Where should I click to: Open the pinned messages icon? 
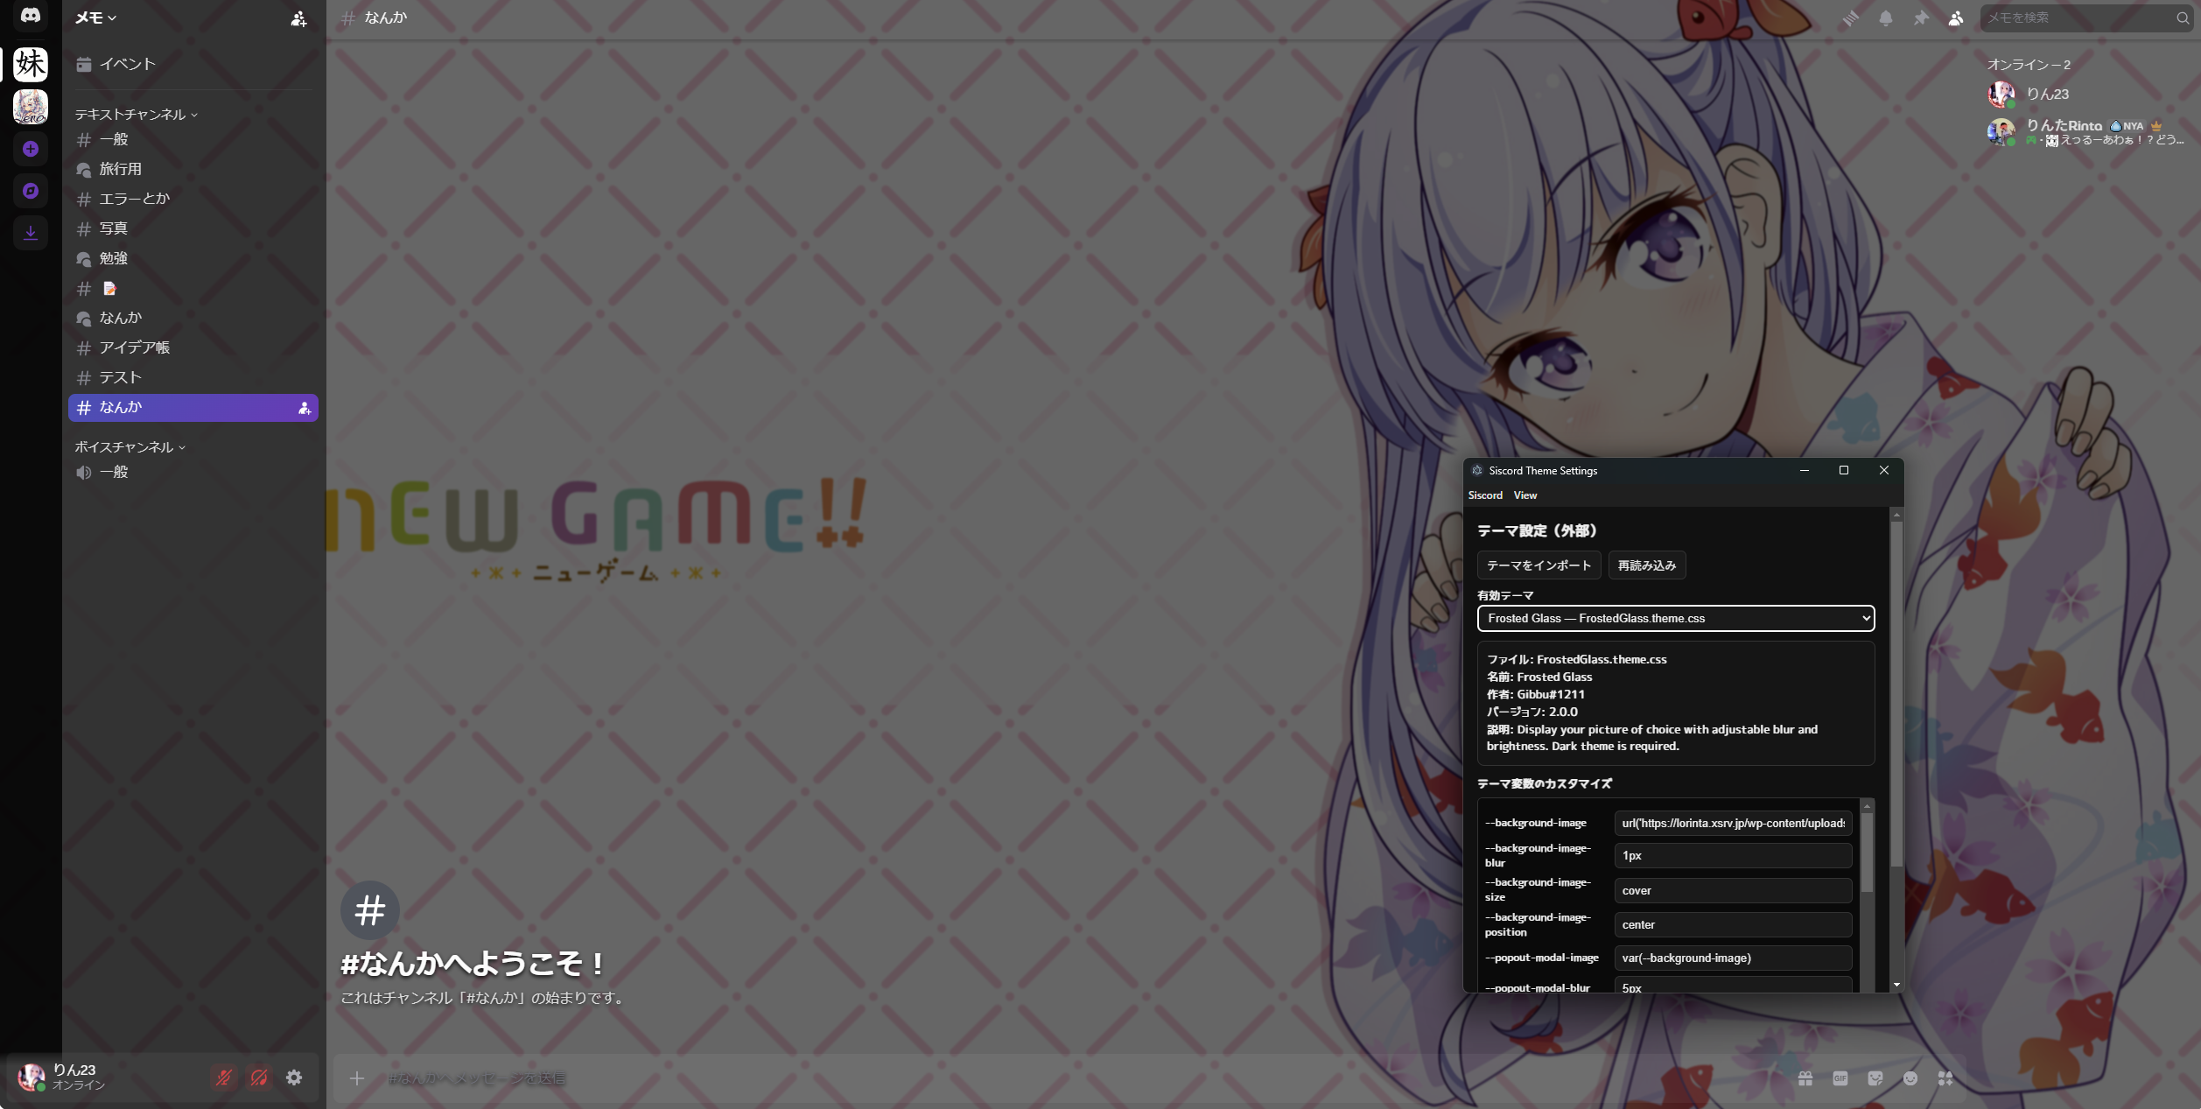pyautogui.click(x=1920, y=18)
